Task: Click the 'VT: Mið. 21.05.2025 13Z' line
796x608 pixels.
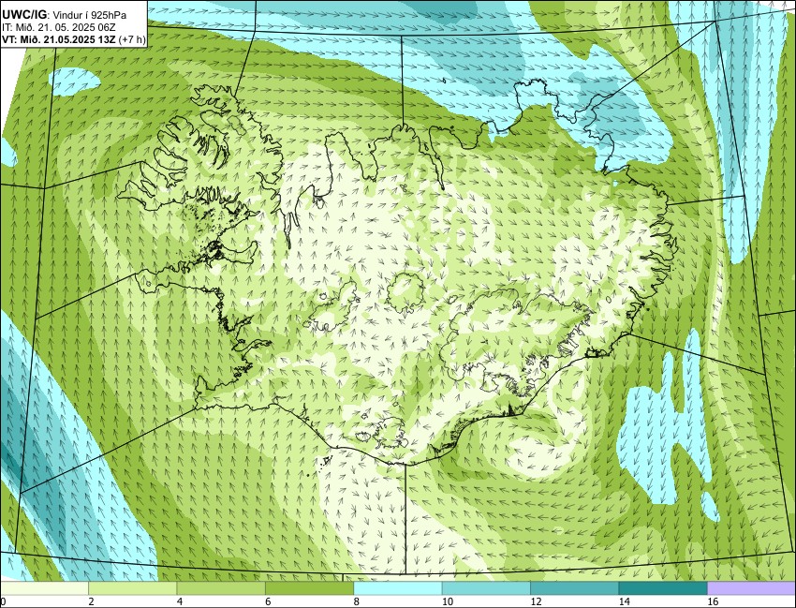Action: point(59,39)
